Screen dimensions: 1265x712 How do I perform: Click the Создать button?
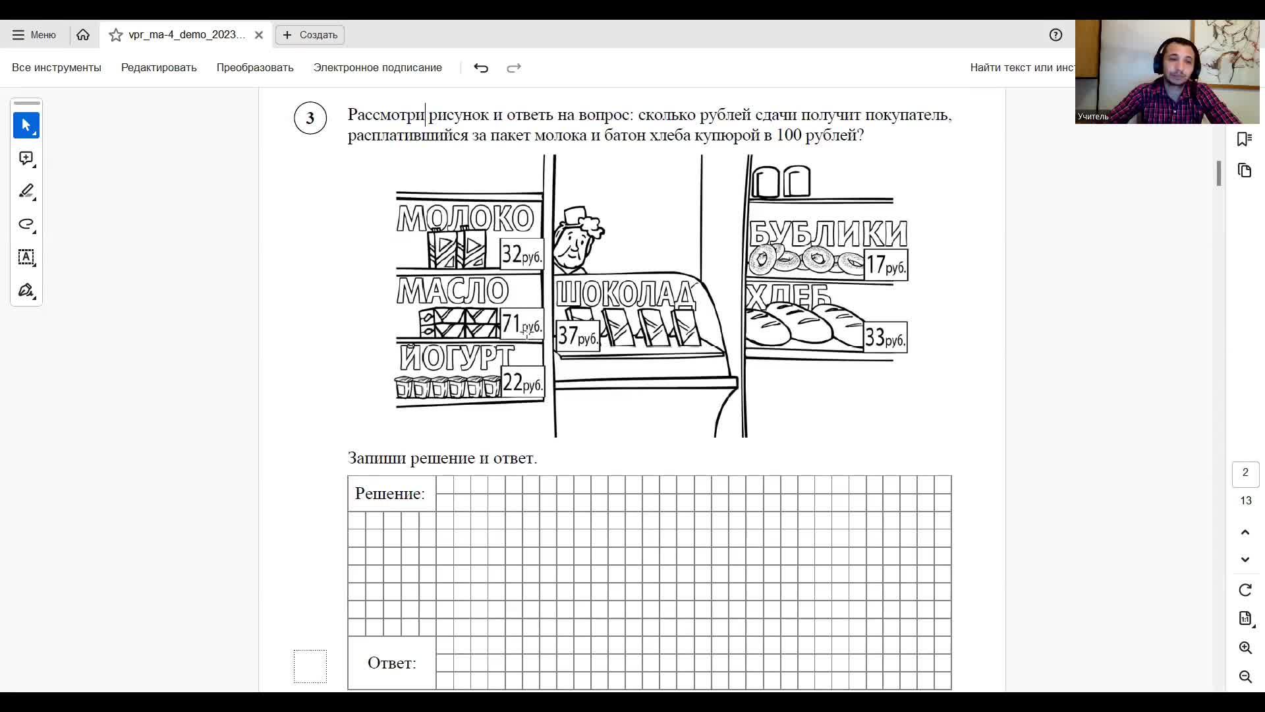pyautogui.click(x=310, y=35)
